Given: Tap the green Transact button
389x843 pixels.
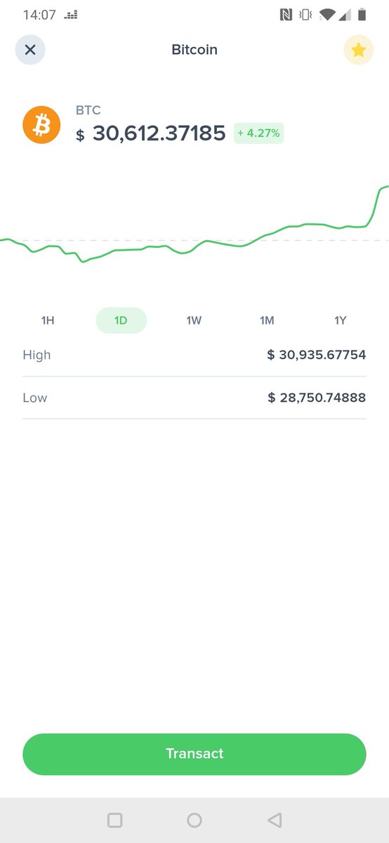Looking at the screenshot, I should [x=194, y=754].
